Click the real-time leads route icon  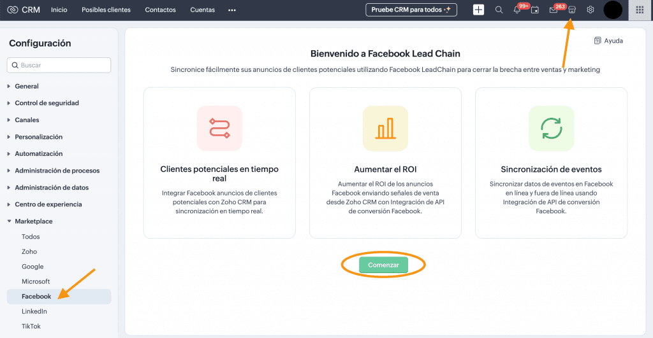click(x=219, y=128)
